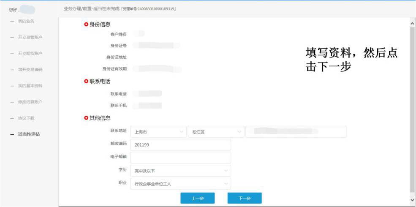This screenshot has height=207, width=416.
Task: Open the 松江区 district dropdown
Action: point(216,132)
